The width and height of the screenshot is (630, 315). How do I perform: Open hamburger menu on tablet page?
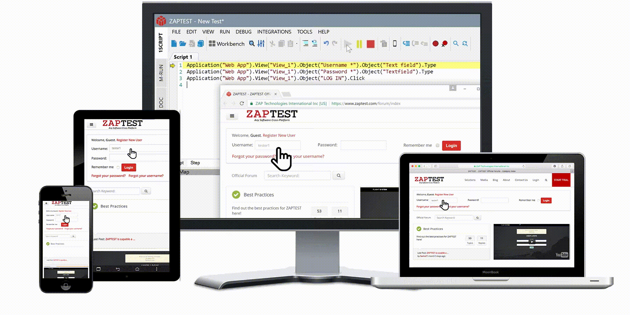[x=91, y=124]
